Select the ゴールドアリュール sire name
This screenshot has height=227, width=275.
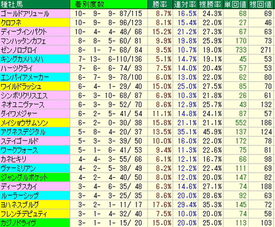(x=25, y=14)
